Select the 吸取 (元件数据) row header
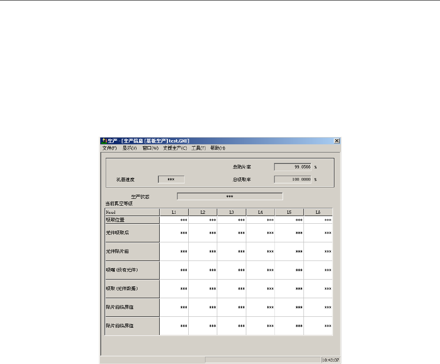Screen dimensions: 440x364 tap(132, 289)
